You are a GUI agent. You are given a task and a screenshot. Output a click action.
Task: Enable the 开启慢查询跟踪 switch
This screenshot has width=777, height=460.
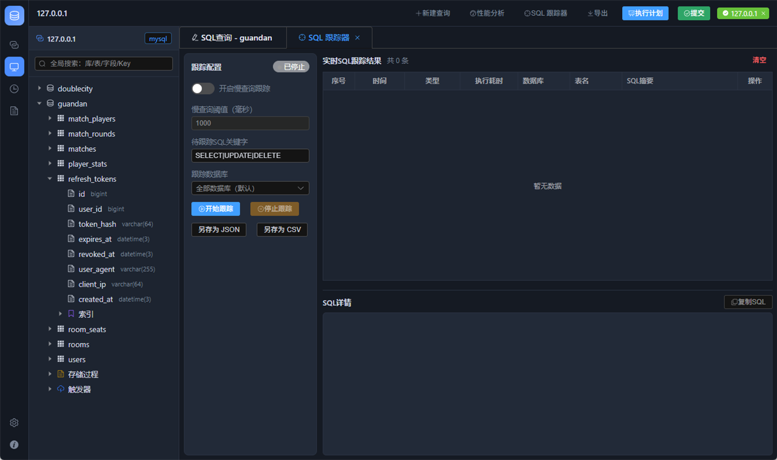point(203,88)
